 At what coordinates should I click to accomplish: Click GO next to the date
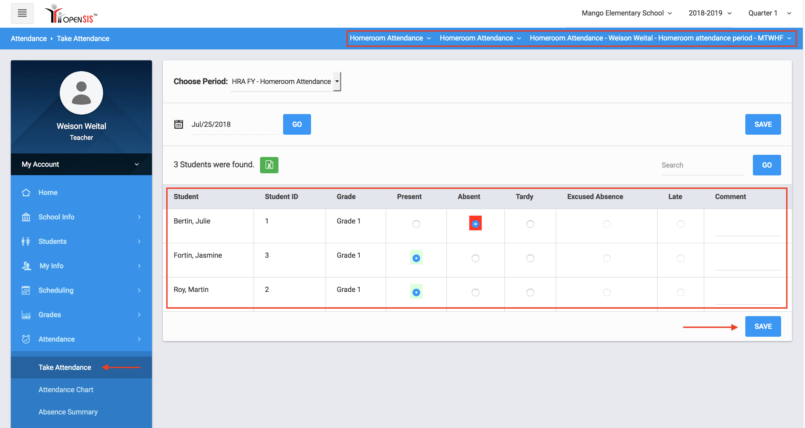(297, 124)
